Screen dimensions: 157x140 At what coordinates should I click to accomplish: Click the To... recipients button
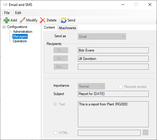(x=61, y=50)
